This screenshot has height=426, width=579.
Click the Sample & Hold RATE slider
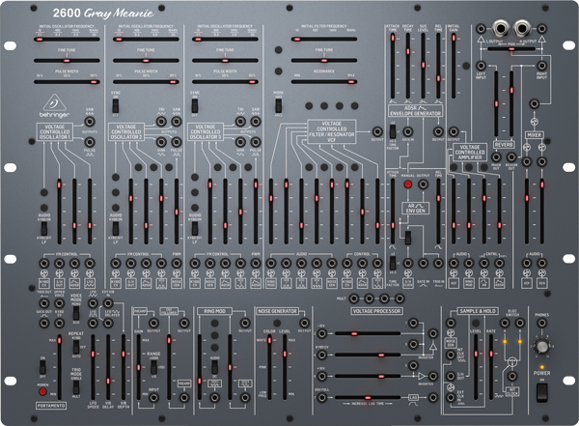(x=491, y=367)
